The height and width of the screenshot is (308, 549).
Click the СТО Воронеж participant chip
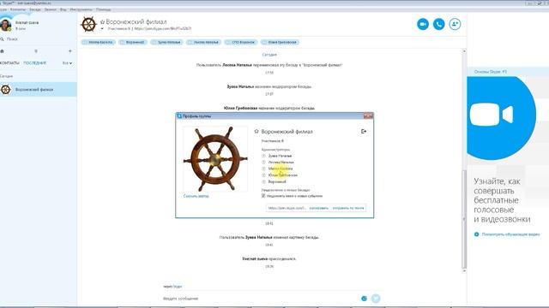pyautogui.click(x=240, y=42)
